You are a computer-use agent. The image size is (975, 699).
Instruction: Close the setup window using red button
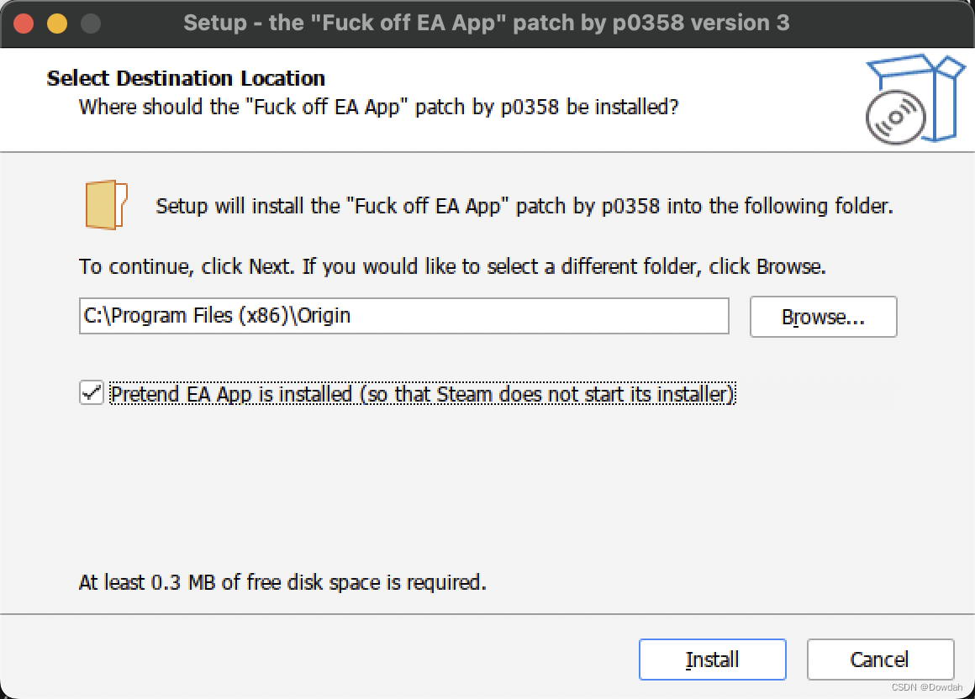click(24, 24)
